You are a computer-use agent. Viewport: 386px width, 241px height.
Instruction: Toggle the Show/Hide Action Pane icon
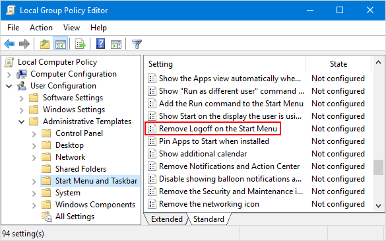coord(116,44)
